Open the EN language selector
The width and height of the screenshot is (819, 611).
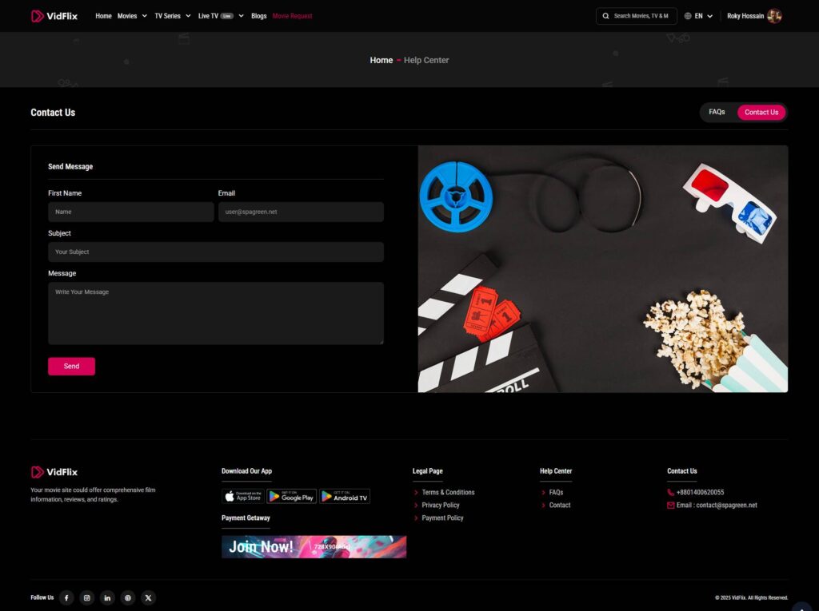tap(698, 16)
